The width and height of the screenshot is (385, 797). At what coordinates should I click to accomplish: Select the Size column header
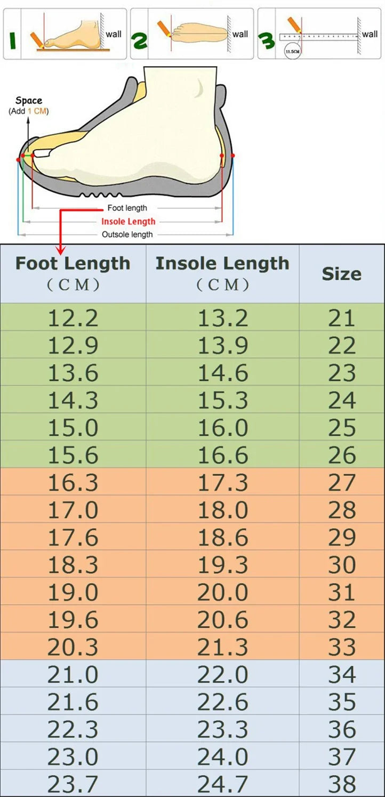tap(341, 274)
